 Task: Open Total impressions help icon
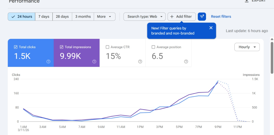coord(94,61)
